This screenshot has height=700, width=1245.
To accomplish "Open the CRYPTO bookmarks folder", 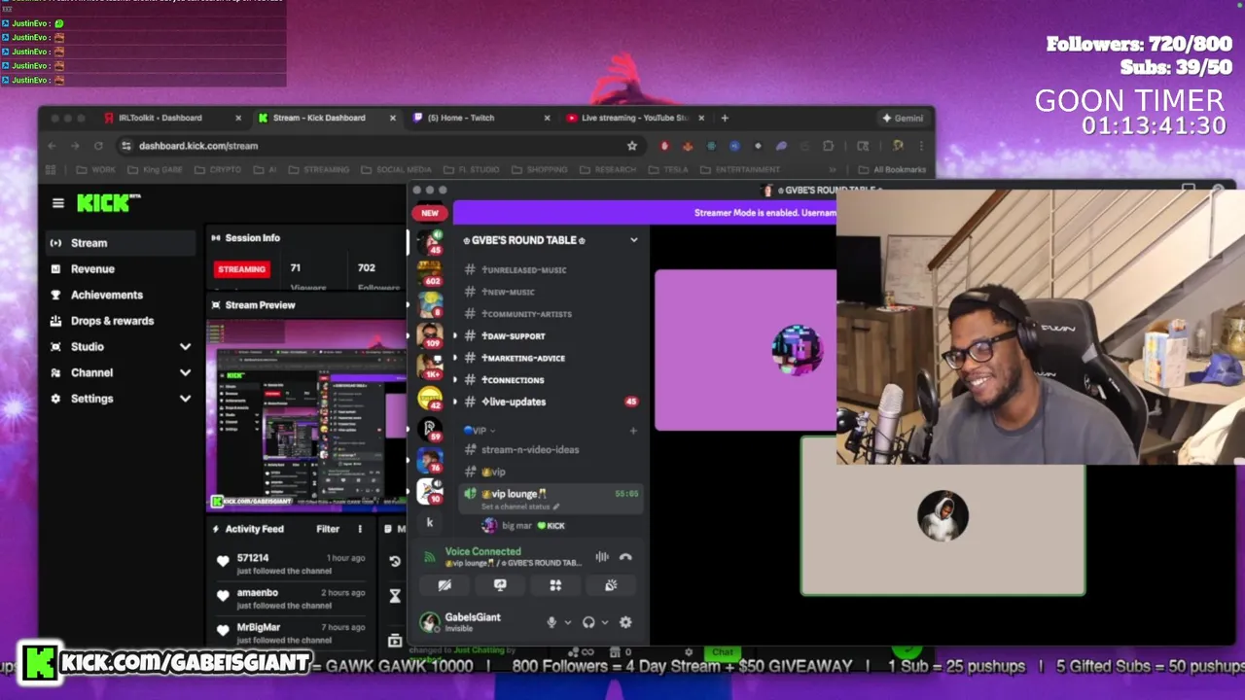I will (218, 169).
